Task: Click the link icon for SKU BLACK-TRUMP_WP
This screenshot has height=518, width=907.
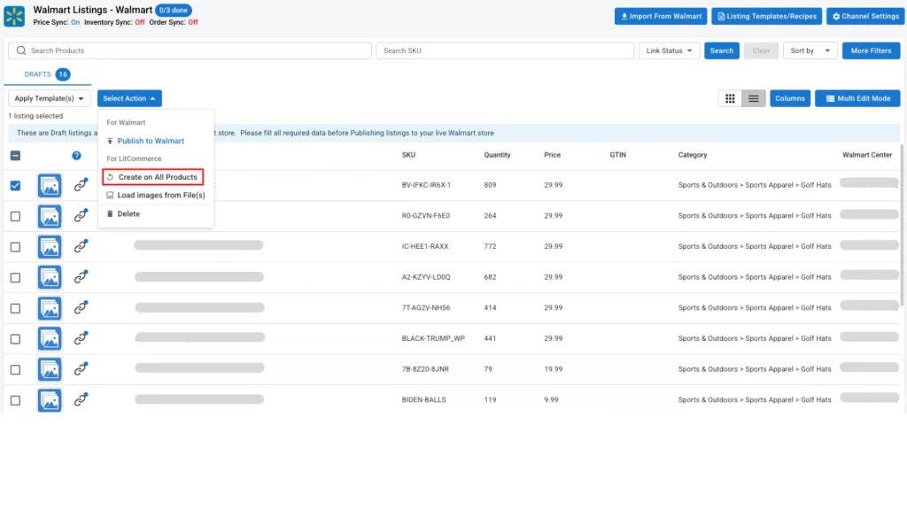Action: coord(81,337)
